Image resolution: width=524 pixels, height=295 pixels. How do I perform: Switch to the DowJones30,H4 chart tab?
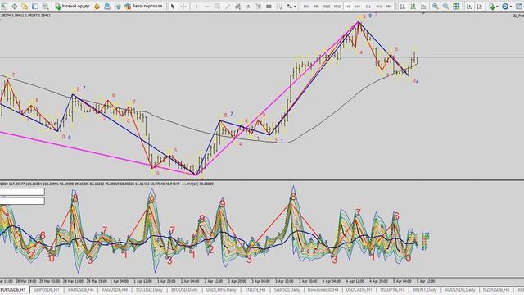[x=323, y=289]
